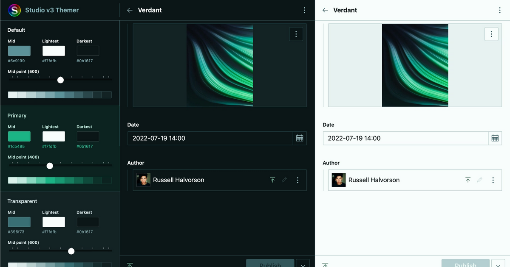The height and width of the screenshot is (267, 510).
Task: Click the Primary green tint palette strip
Action: (60, 181)
